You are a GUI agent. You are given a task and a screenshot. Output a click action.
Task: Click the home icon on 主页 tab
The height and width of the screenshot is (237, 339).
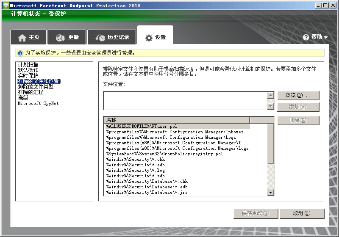(22, 38)
